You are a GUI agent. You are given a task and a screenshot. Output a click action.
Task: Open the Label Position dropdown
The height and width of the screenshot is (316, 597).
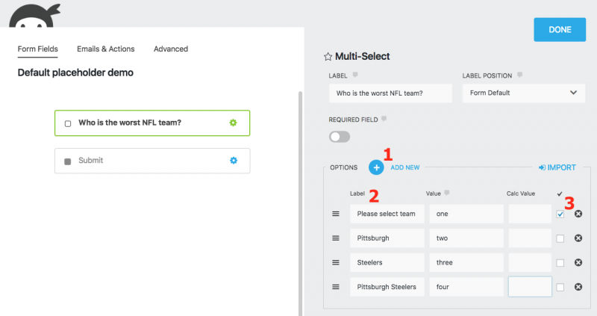pos(524,93)
